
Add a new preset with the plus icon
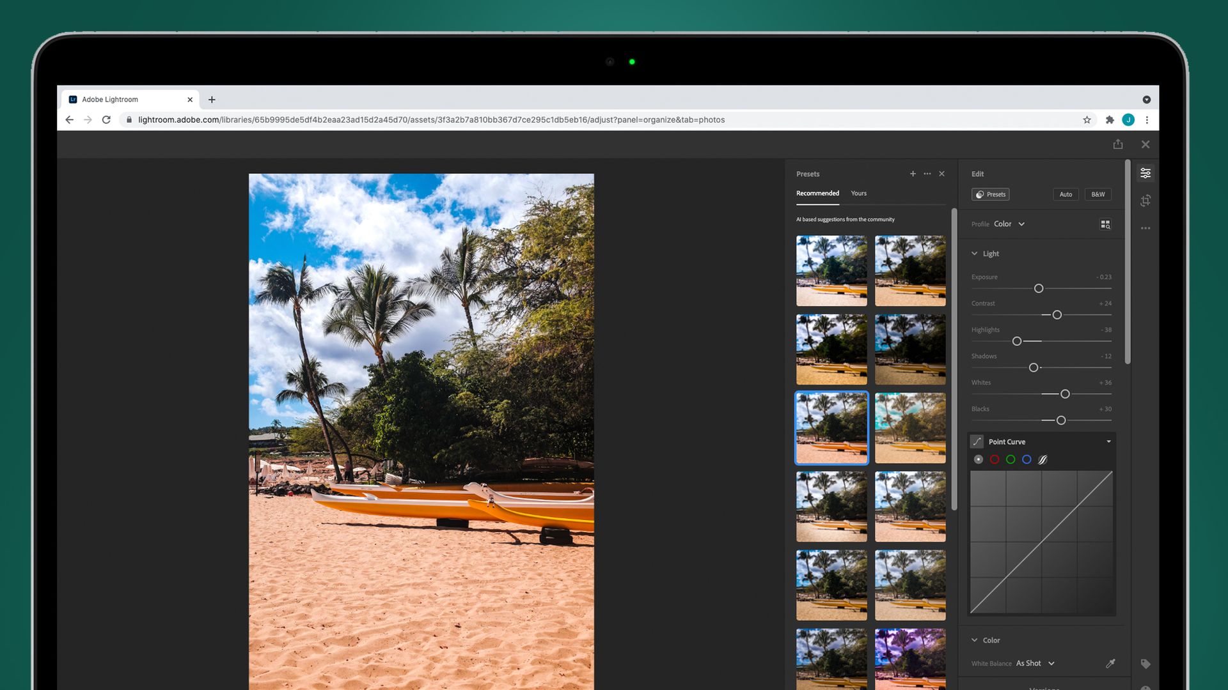coord(913,173)
